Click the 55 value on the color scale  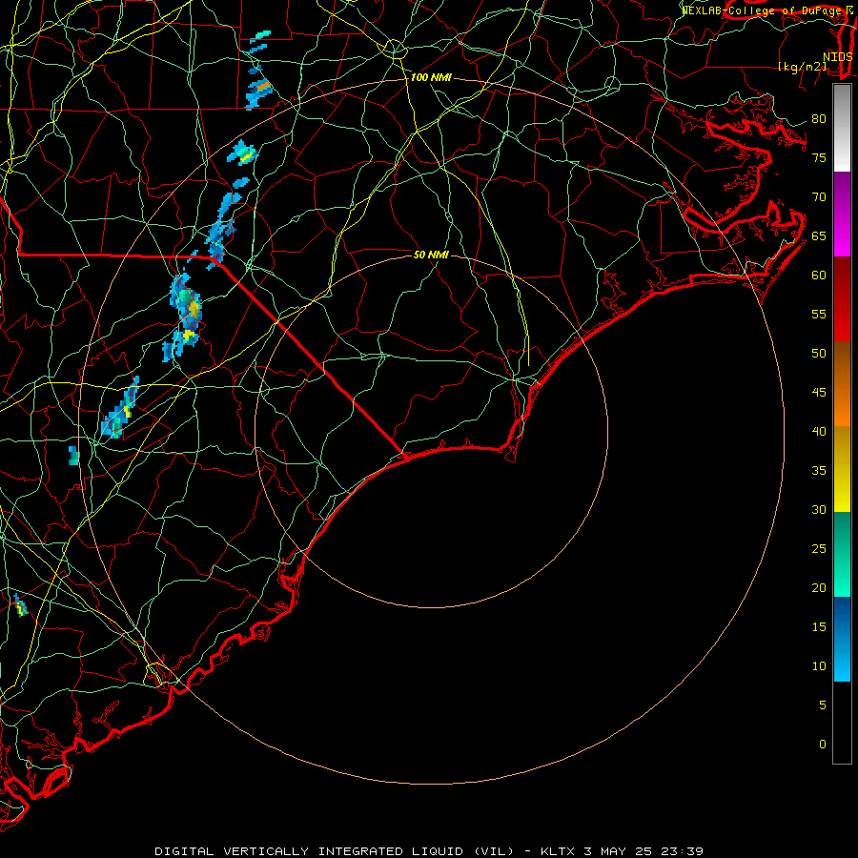point(819,314)
